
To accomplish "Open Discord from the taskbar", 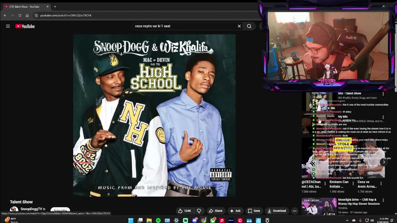I will pyautogui.click(x=194, y=221).
